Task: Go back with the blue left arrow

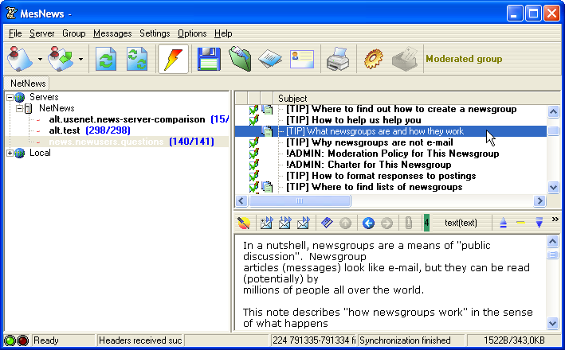Action: [367, 223]
